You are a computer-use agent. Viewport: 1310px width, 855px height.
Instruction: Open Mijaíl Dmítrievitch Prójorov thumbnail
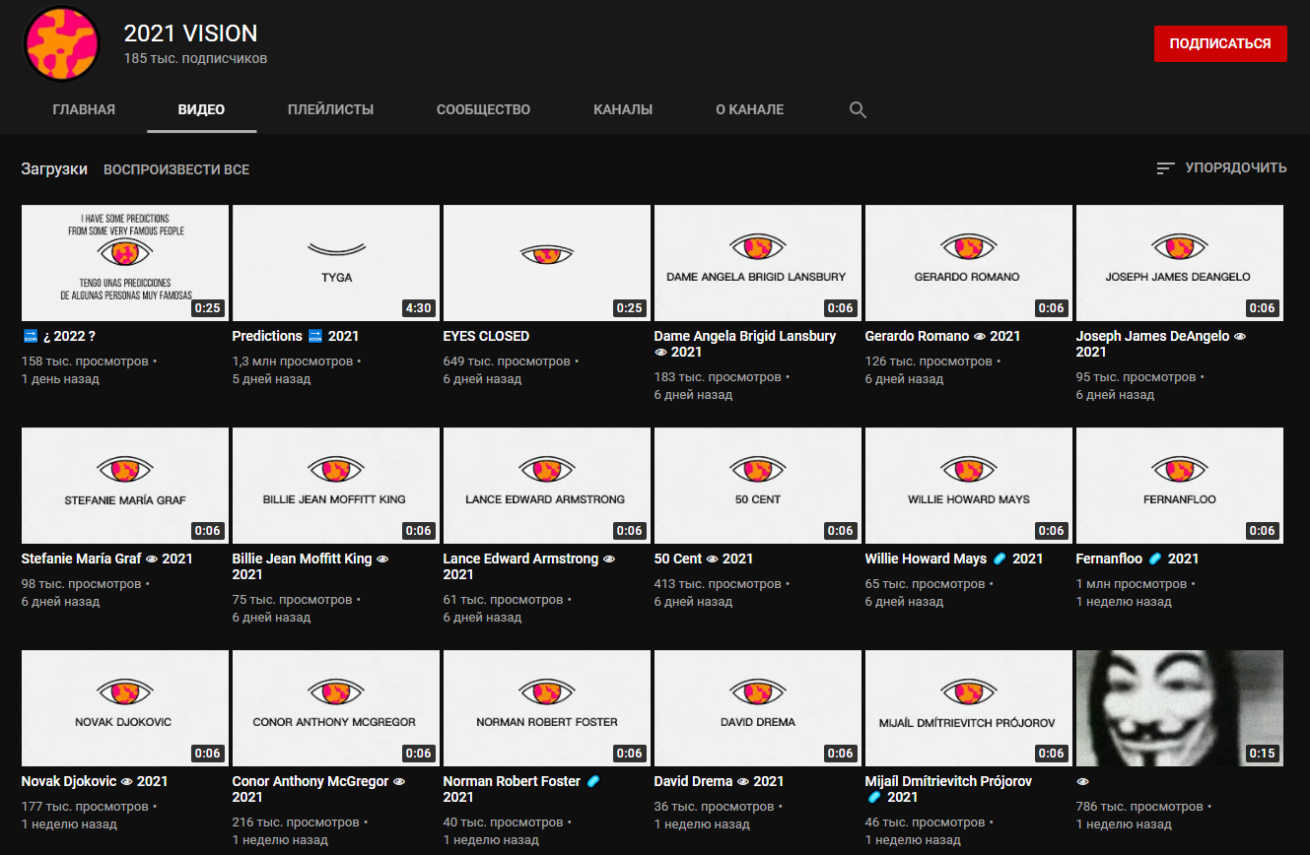tap(969, 708)
